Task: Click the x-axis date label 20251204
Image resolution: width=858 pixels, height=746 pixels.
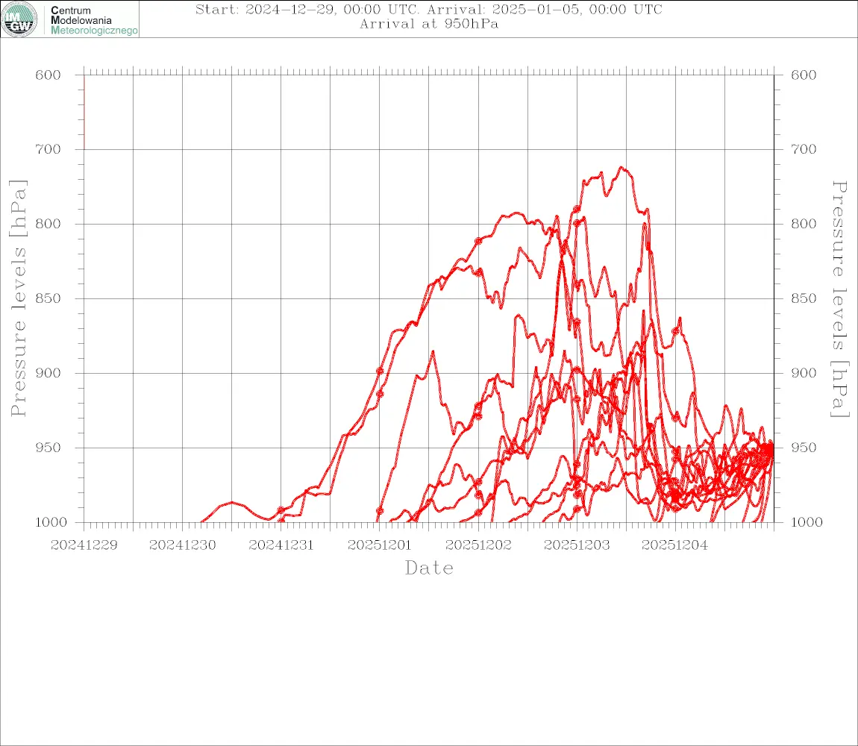Action: point(675,545)
